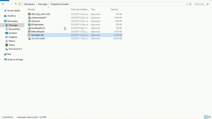Click the Música note icon in sidebar
Screen dimensions: 212x119
pyautogui.click(x=7, y=41)
